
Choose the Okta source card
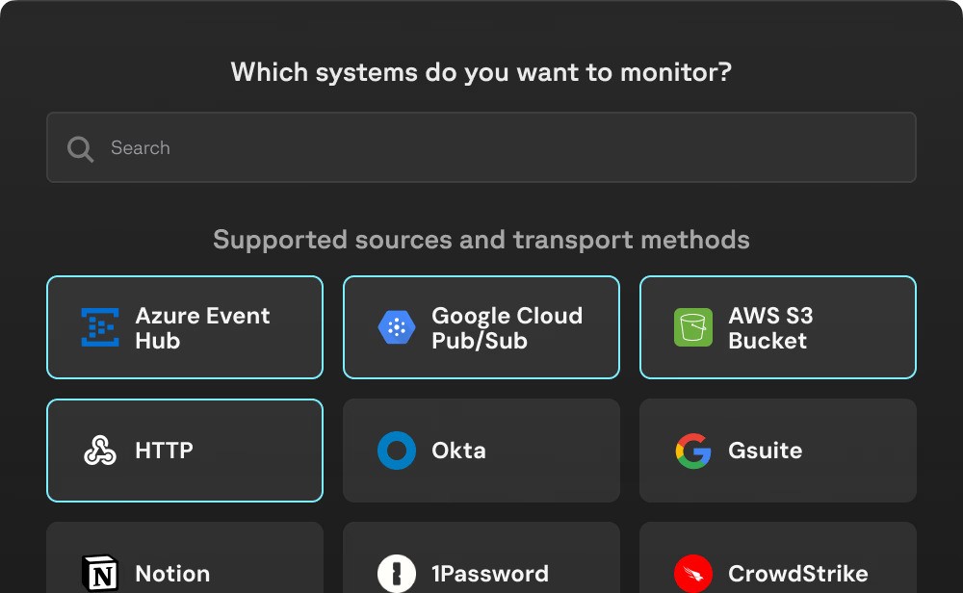(481, 451)
